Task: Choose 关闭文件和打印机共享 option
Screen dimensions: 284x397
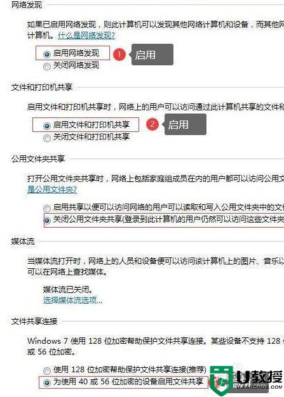Action: click(x=46, y=138)
